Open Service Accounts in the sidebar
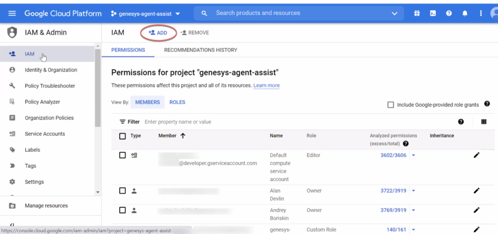Viewport: 498px width, 234px height. pos(45,134)
